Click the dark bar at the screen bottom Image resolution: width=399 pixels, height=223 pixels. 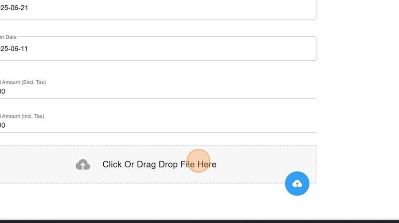coord(199,222)
